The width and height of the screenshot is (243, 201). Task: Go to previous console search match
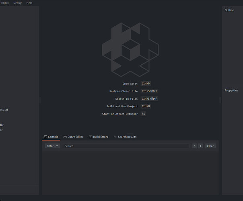[195, 146]
